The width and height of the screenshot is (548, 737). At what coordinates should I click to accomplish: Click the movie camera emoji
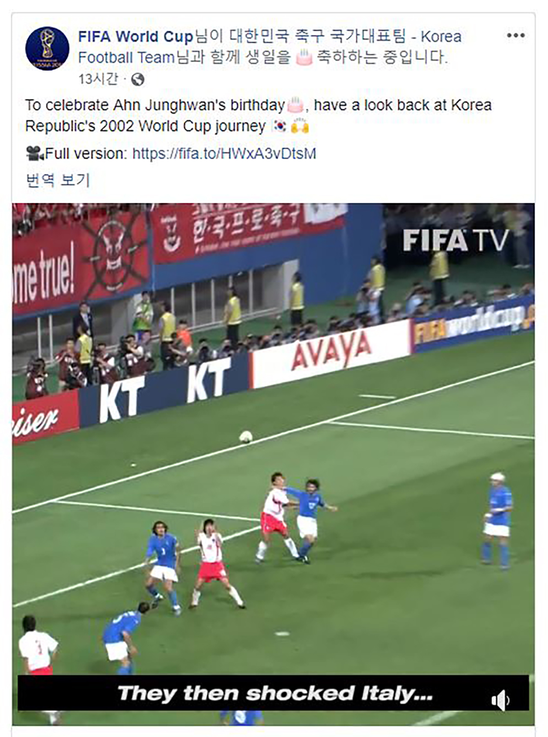point(34,153)
